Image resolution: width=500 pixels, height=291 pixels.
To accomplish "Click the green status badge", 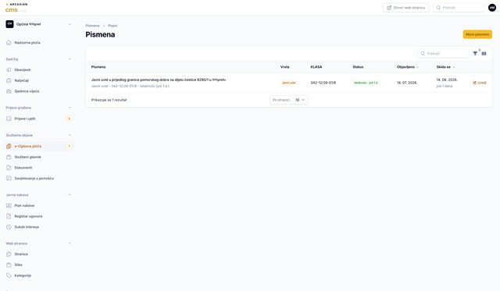I will tap(366, 83).
